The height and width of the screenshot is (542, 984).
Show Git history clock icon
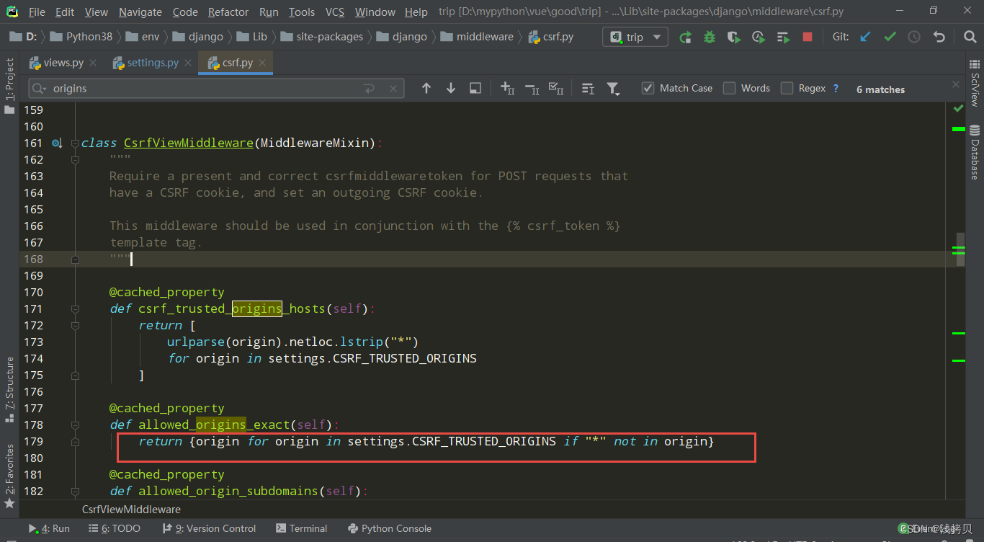914,37
